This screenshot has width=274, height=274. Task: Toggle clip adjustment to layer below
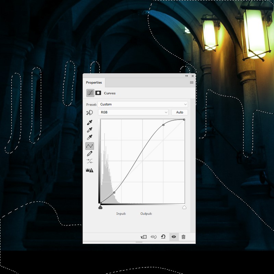click(144, 237)
